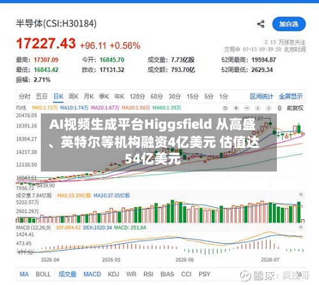Screen dimensions: 319x285
Task: Click the 2026-05 date axis label
Action: (x=111, y=259)
